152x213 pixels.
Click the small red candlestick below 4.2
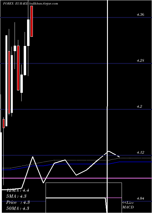(x=4, y=124)
